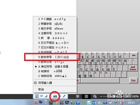This screenshot has width=140, height=105.
Task: Click the '8 %' percent key
Action: pyautogui.click(x=105, y=56)
